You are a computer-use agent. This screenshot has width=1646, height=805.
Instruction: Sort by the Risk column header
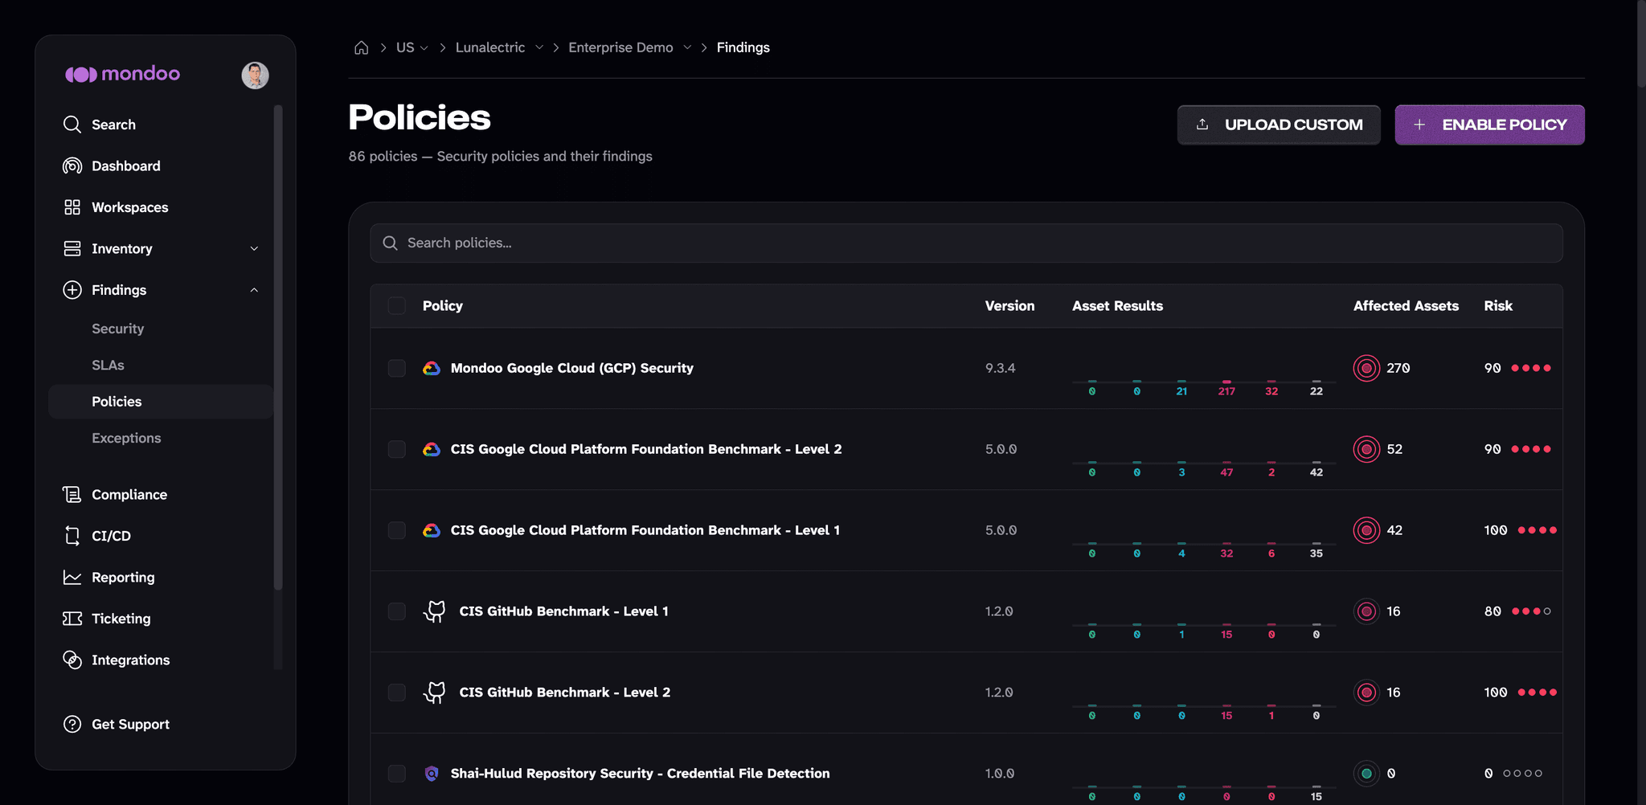click(1497, 305)
